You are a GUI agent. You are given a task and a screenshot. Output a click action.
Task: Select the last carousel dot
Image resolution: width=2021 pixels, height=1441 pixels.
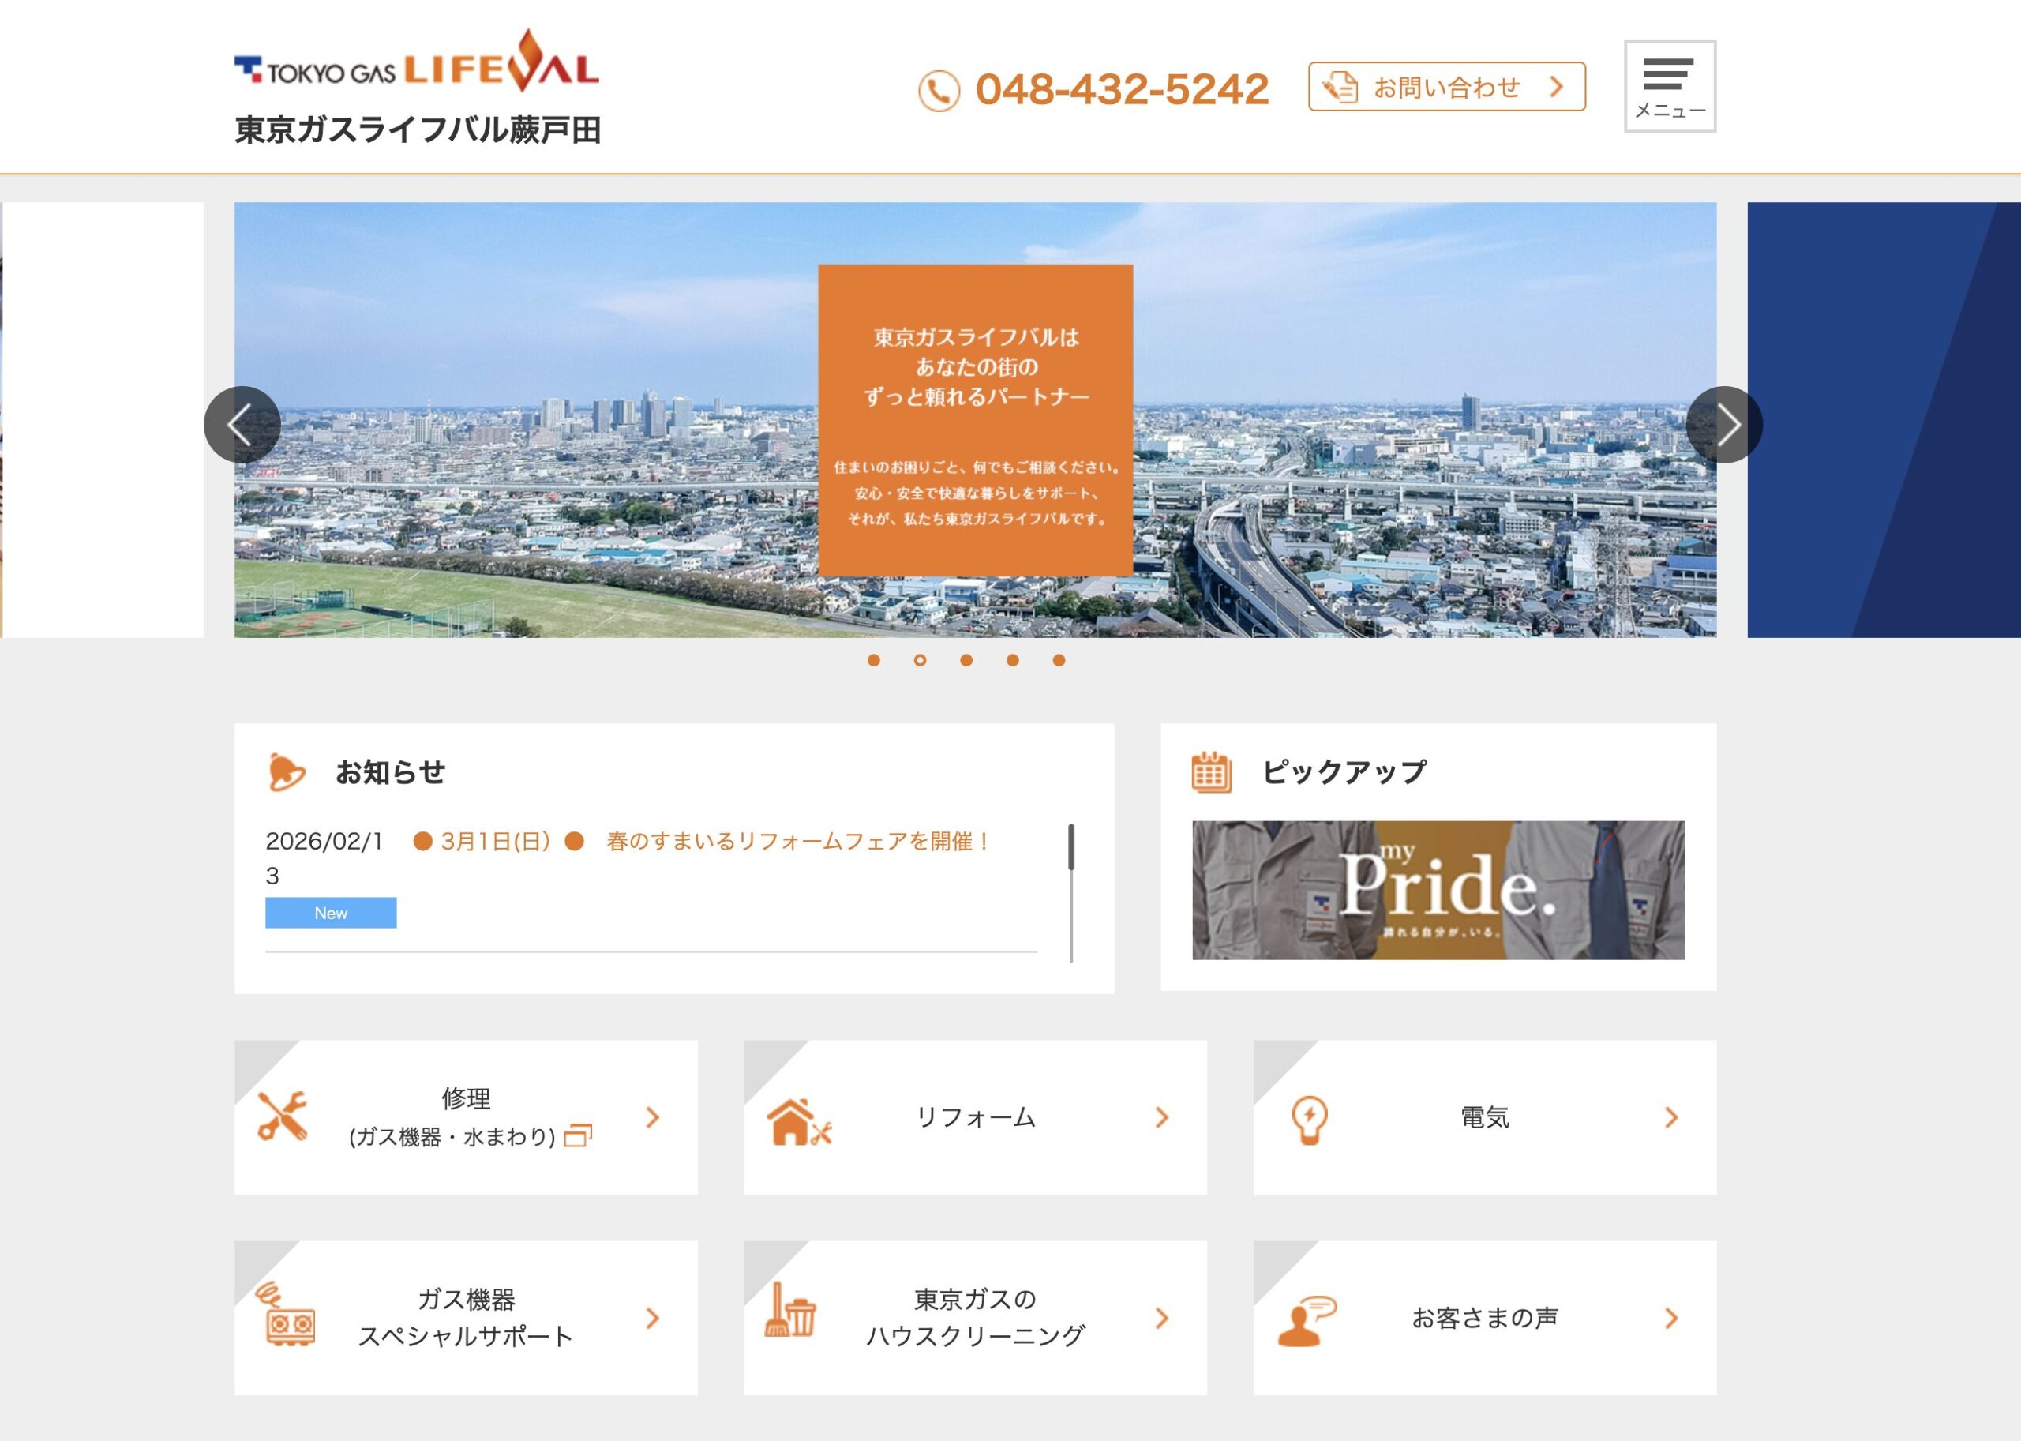point(1059,660)
